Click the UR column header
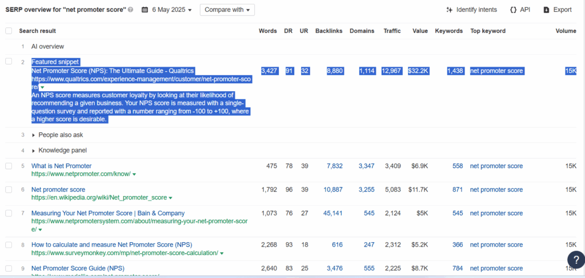The image size is (585, 278). click(x=304, y=31)
